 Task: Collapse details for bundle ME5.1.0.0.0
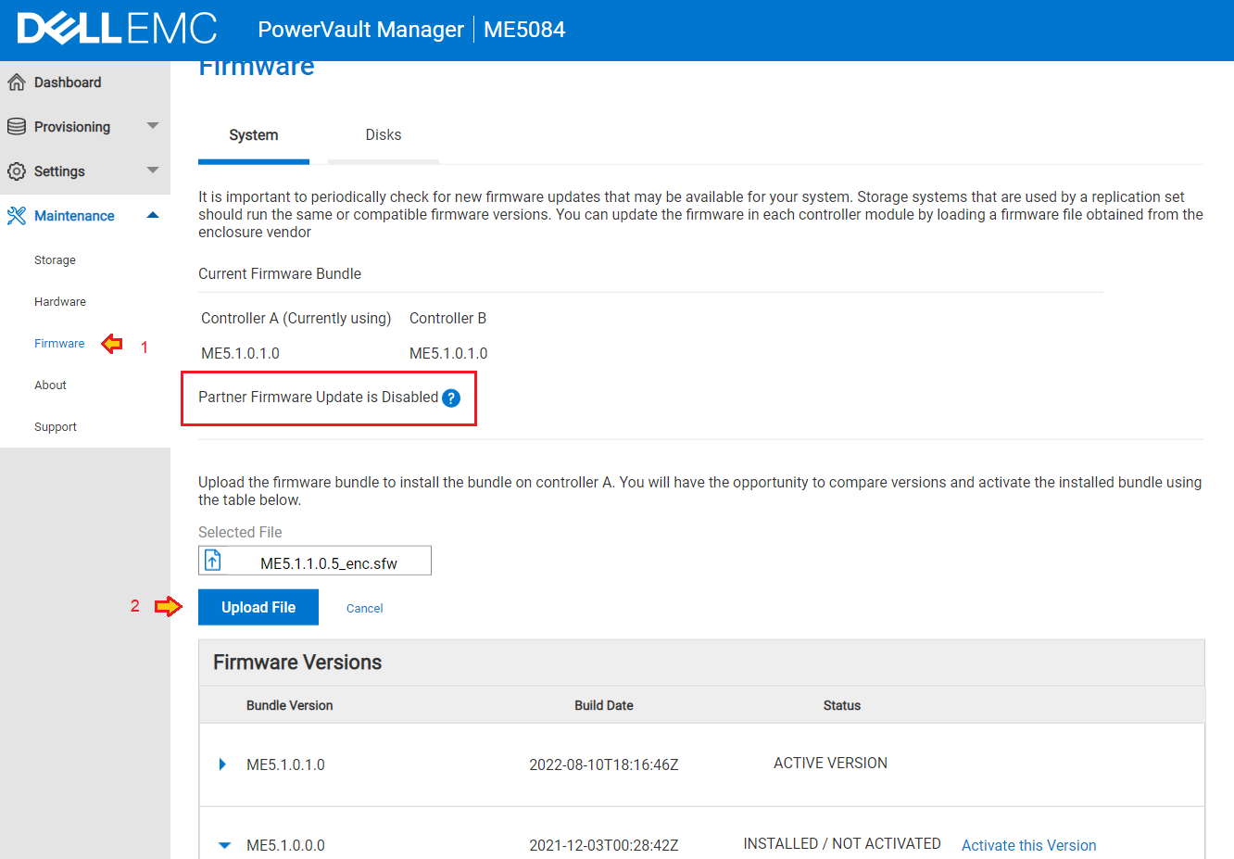[x=221, y=845]
